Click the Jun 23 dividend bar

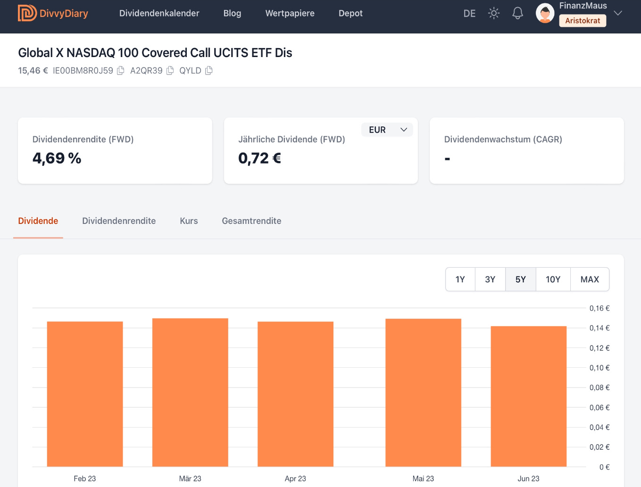(x=528, y=396)
